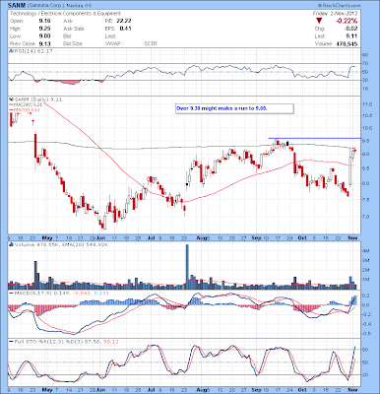The height and width of the screenshot is (394, 380).
Task: Select the Last value 9.11
Action: point(352,36)
